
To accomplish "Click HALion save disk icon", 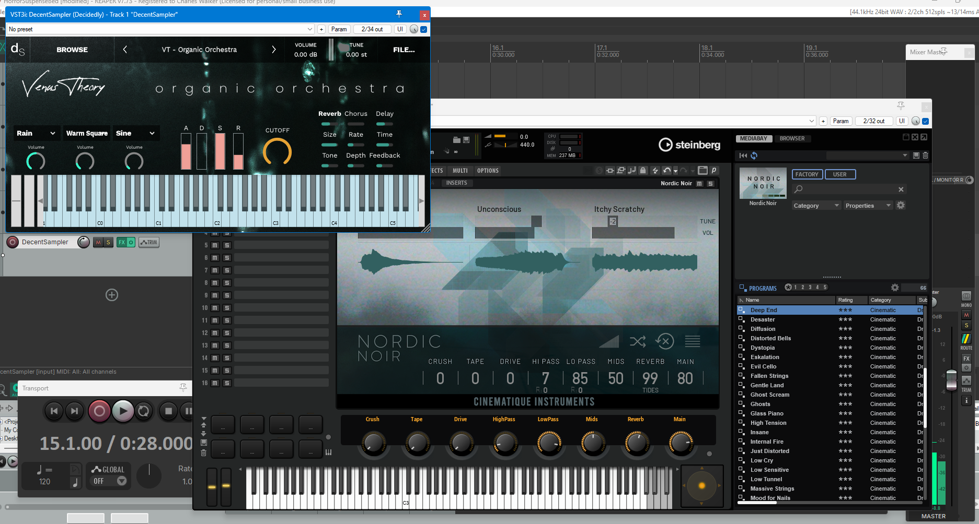I will (466, 140).
